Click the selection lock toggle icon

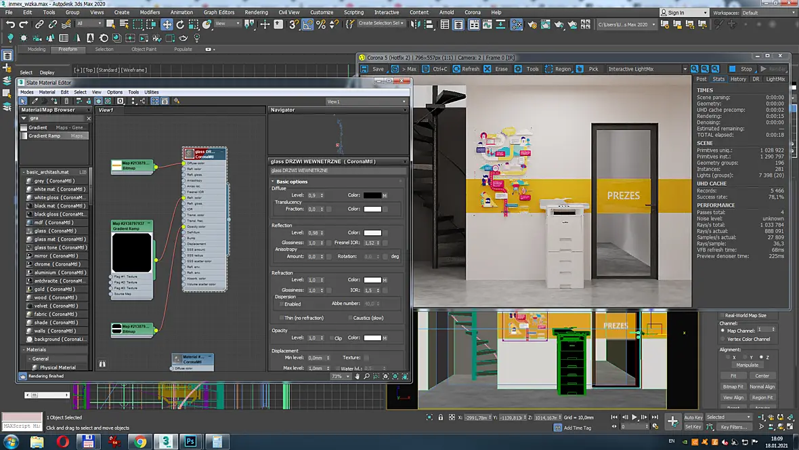coord(441,417)
